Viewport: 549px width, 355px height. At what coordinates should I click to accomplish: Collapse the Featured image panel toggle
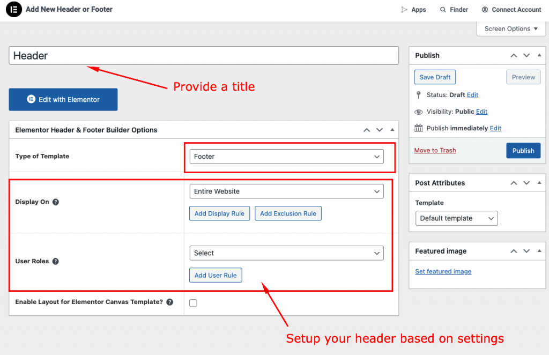(x=539, y=251)
